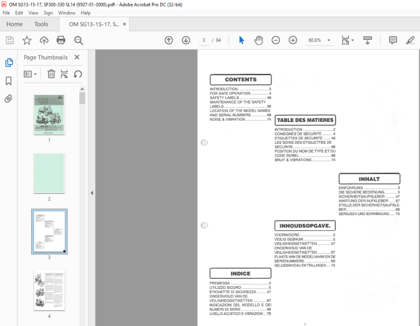Click the Save file icon

click(10, 40)
